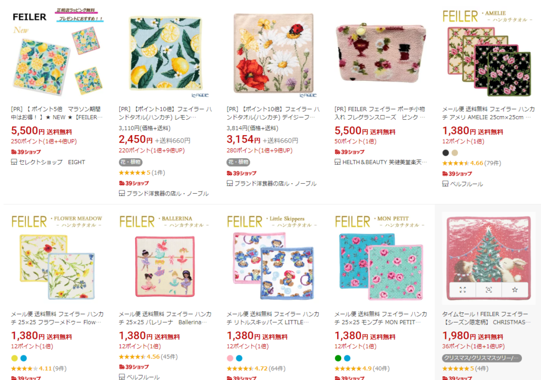The height and width of the screenshot is (380, 541).
Task: Select the black color swatch for AMELIE
Action: tap(446, 153)
